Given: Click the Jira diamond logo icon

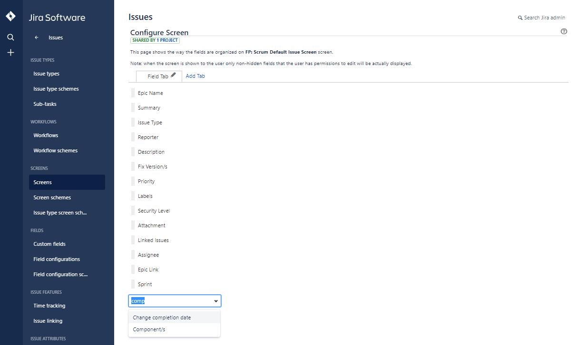Looking at the screenshot, I should (10, 17).
